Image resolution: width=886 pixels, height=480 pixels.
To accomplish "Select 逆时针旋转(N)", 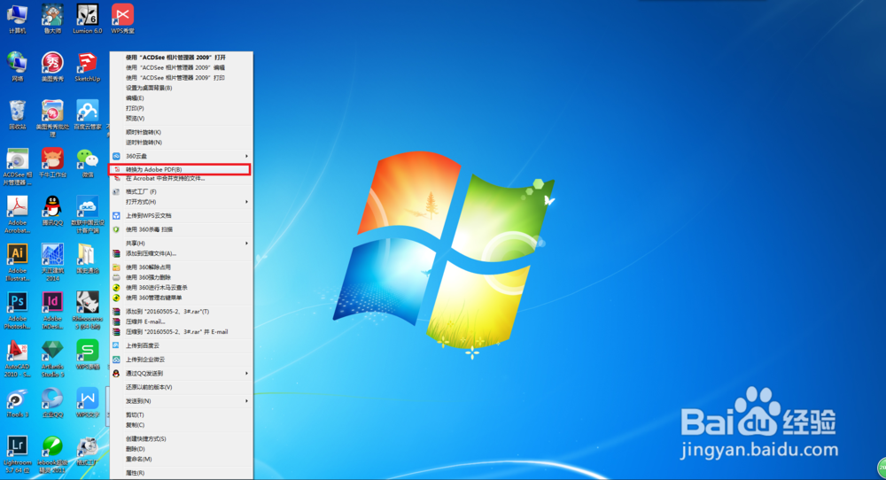I will pyautogui.click(x=181, y=143).
